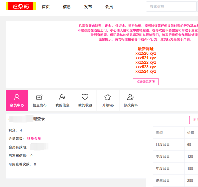
Task: Click the 价格 table header
Action: coord(190,132)
